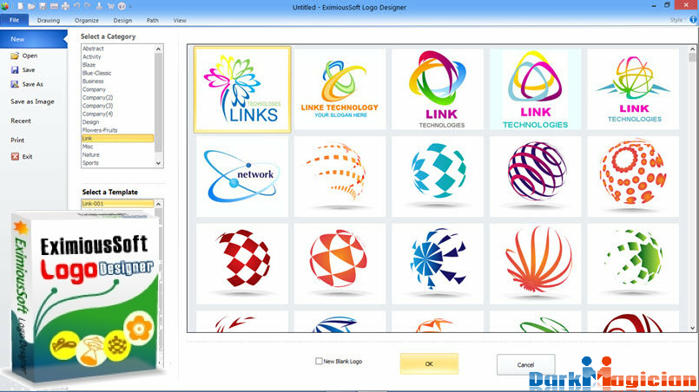Click the Cancel button
The height and width of the screenshot is (392, 699).
[x=525, y=364]
